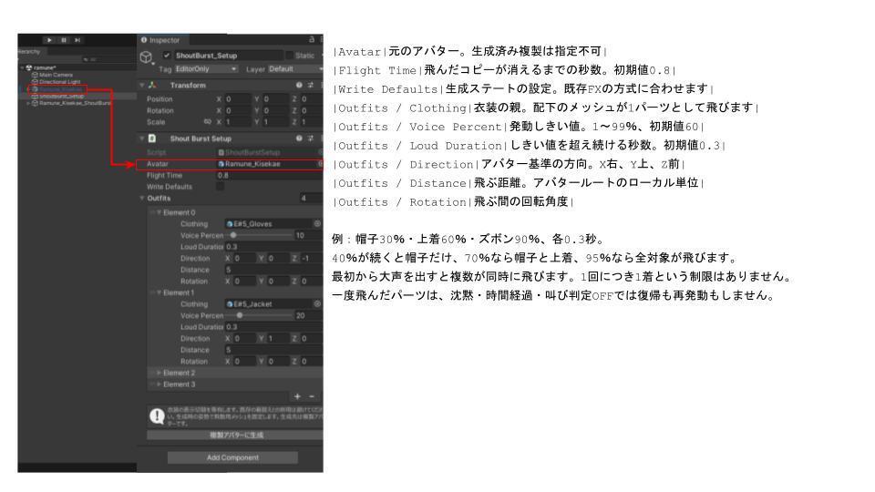Image resolution: width=875 pixels, height=492 pixels.
Task: Expand Element 2 in Outfits list
Action: 159,373
